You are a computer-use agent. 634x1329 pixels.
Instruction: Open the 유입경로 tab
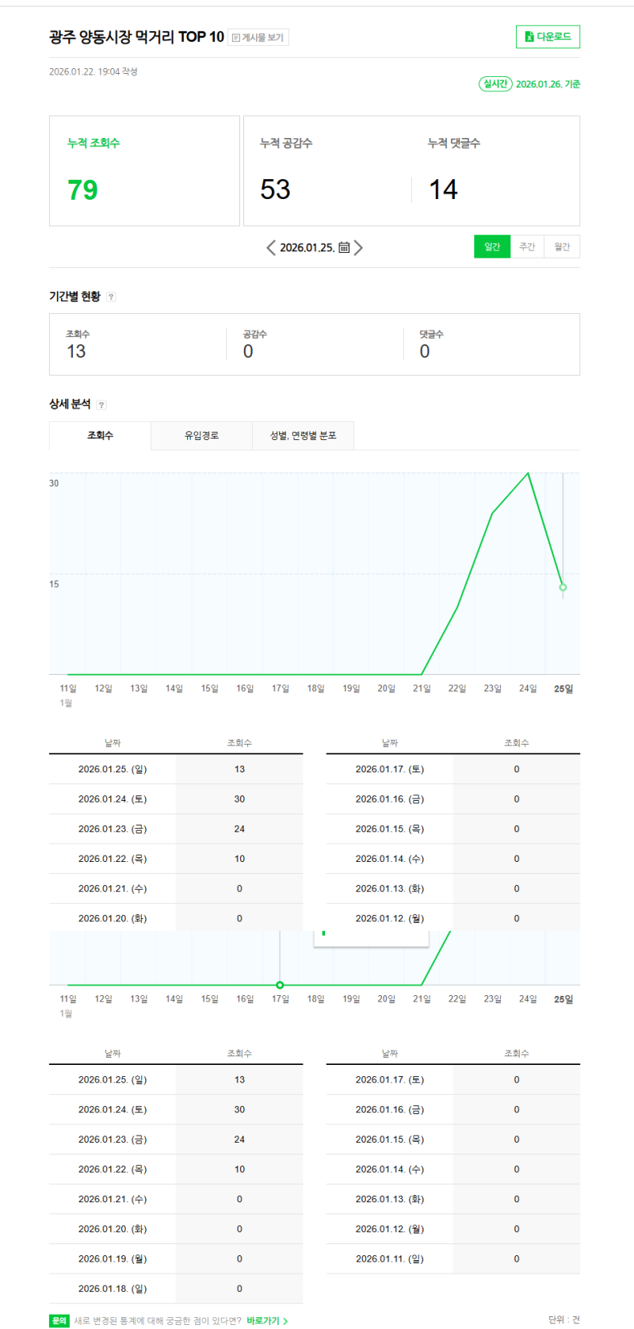[x=201, y=435]
